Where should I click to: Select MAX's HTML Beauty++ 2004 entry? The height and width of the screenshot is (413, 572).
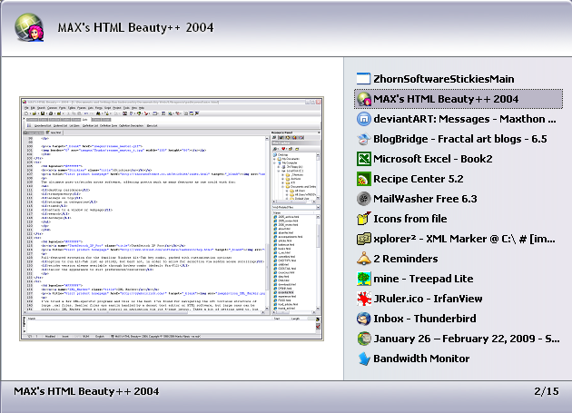(459, 99)
